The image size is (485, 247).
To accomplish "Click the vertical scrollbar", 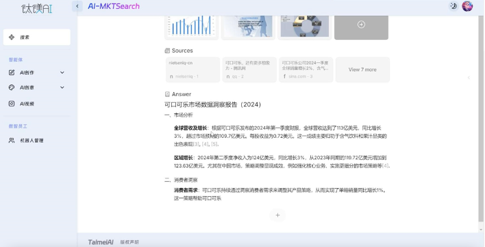I will (480, 118).
